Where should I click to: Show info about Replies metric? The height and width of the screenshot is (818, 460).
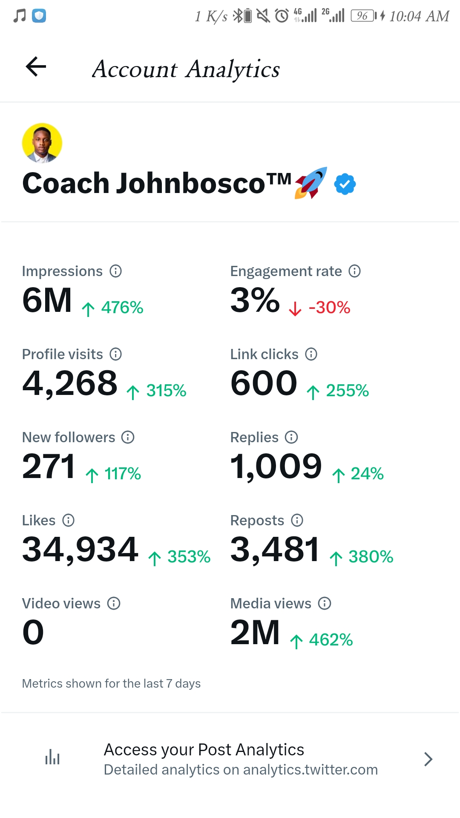291,437
